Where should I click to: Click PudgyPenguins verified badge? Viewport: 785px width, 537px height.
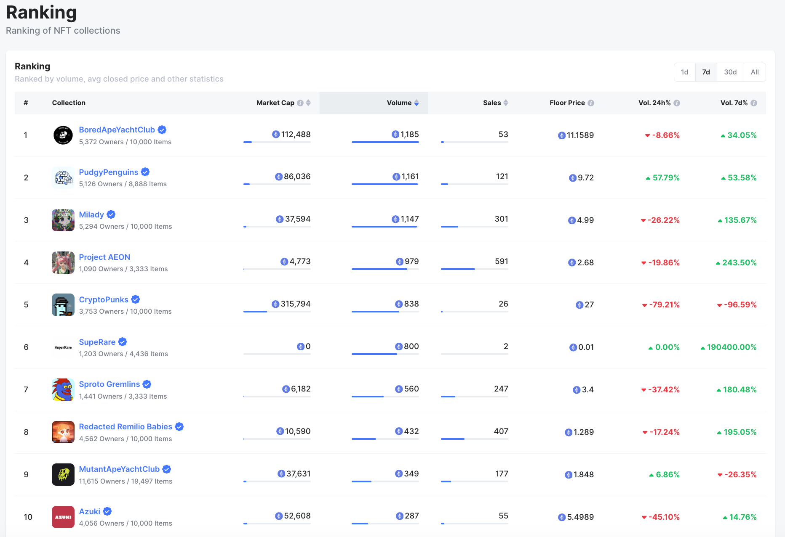(145, 172)
